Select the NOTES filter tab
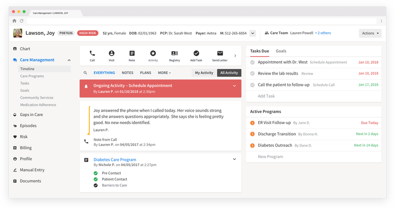 pyautogui.click(x=128, y=73)
